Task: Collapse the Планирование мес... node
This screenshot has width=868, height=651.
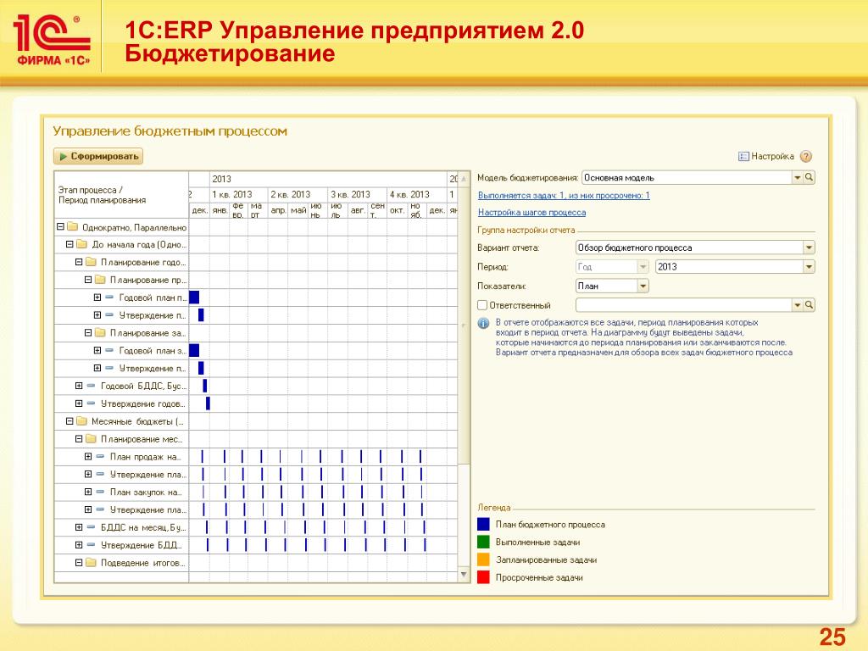Action: pyautogui.click(x=79, y=439)
